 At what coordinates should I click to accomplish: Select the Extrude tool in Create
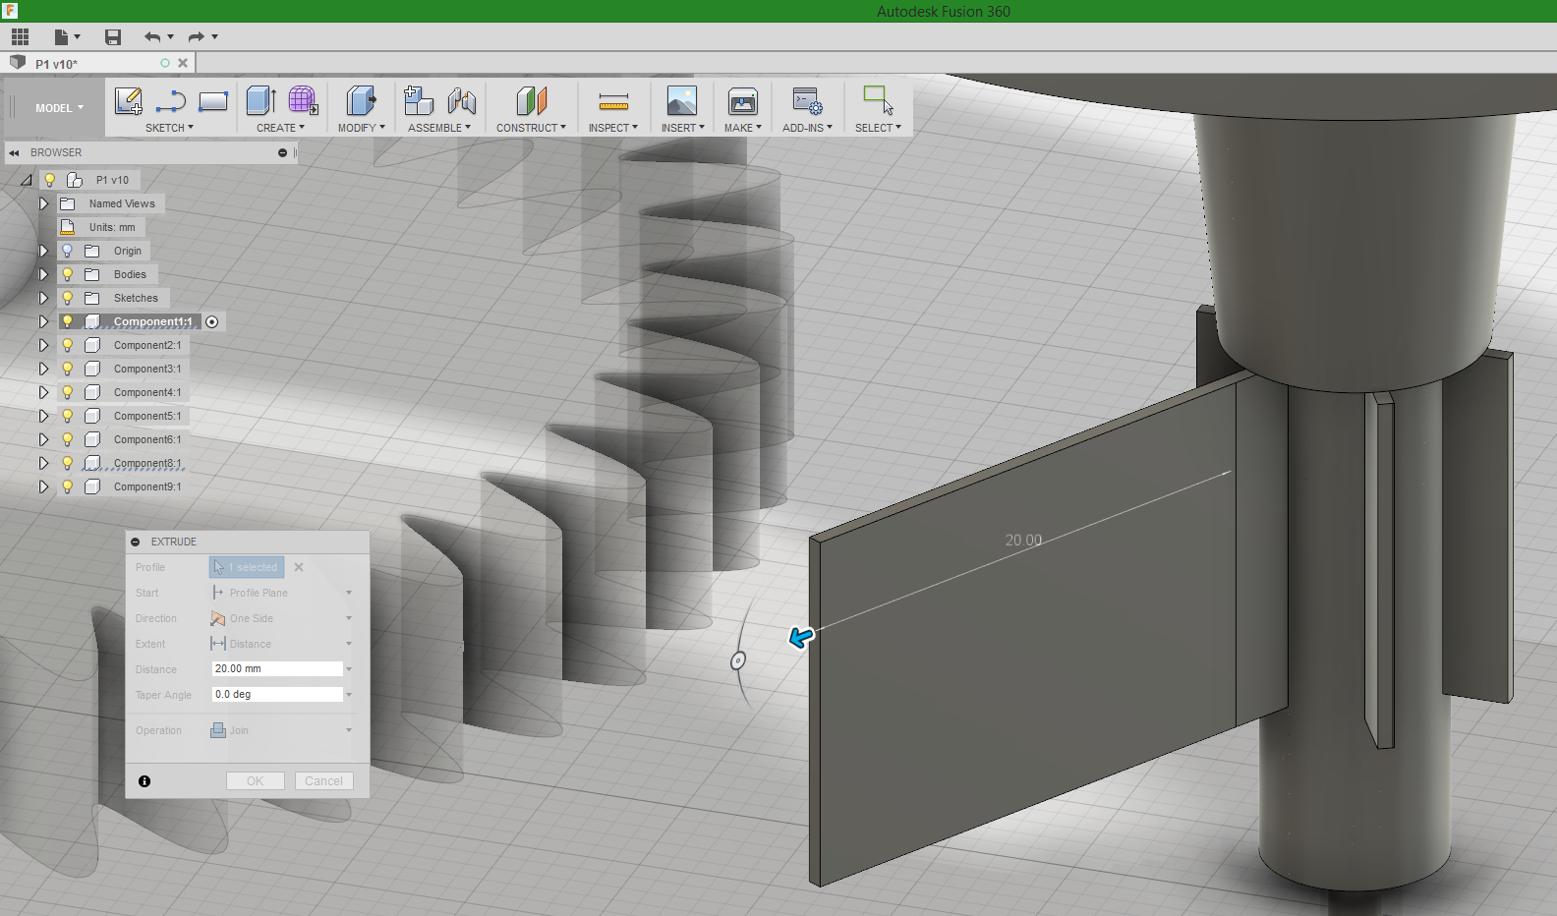pos(260,101)
